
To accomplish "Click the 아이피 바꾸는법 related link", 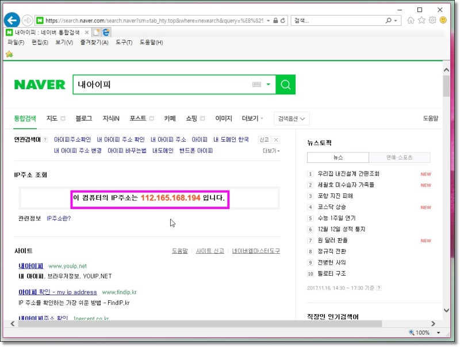I will (127, 151).
